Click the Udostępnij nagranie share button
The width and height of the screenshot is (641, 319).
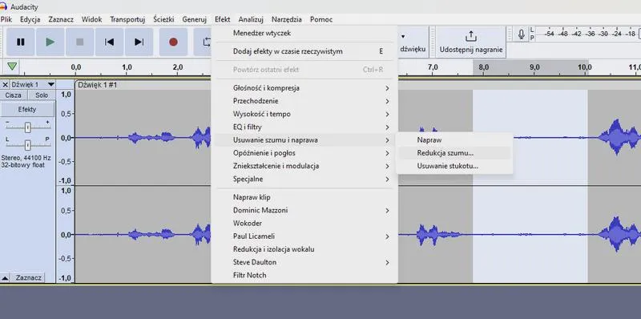[x=471, y=42]
